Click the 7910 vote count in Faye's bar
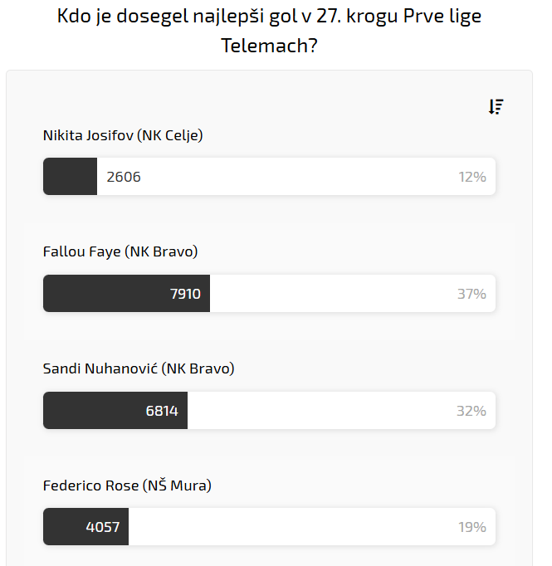Viewport: 552px width, 566px height. click(x=185, y=294)
